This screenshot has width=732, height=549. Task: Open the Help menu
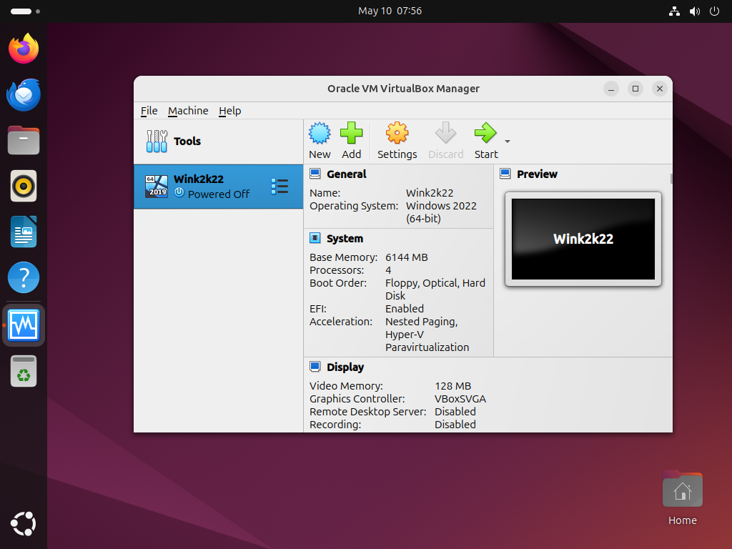(229, 111)
